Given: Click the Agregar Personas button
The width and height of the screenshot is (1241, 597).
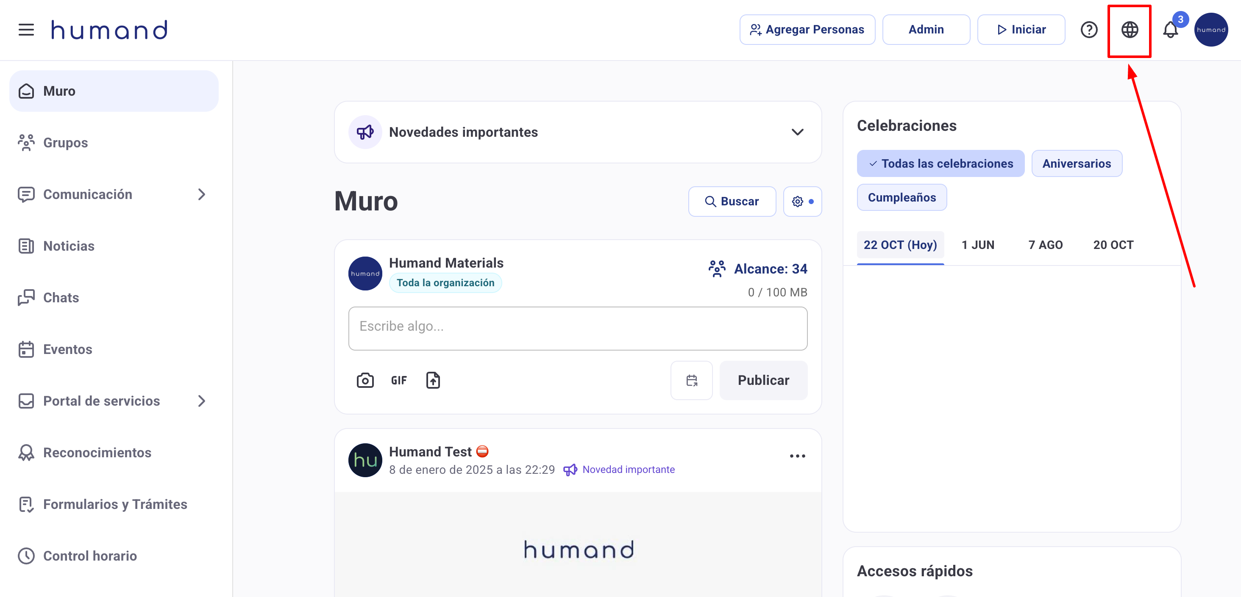Looking at the screenshot, I should [807, 30].
